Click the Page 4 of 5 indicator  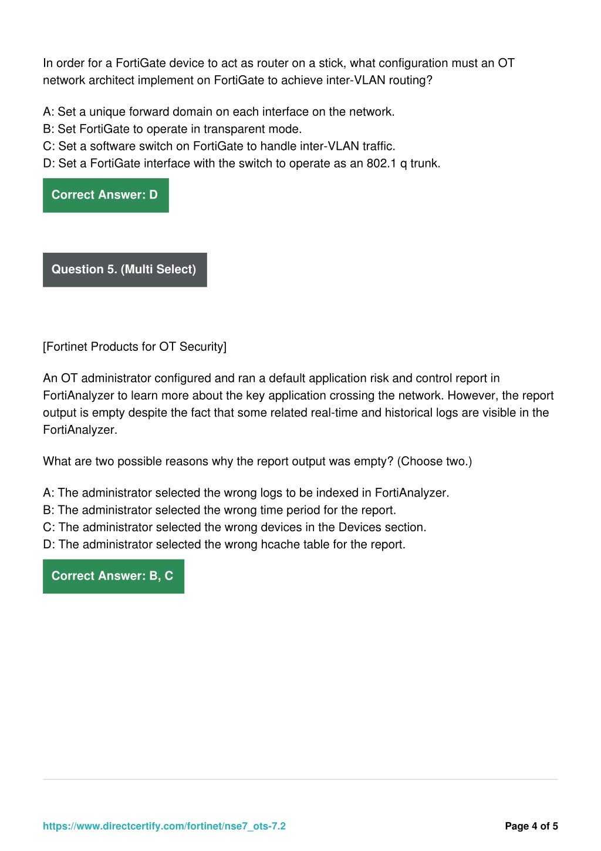(531, 826)
